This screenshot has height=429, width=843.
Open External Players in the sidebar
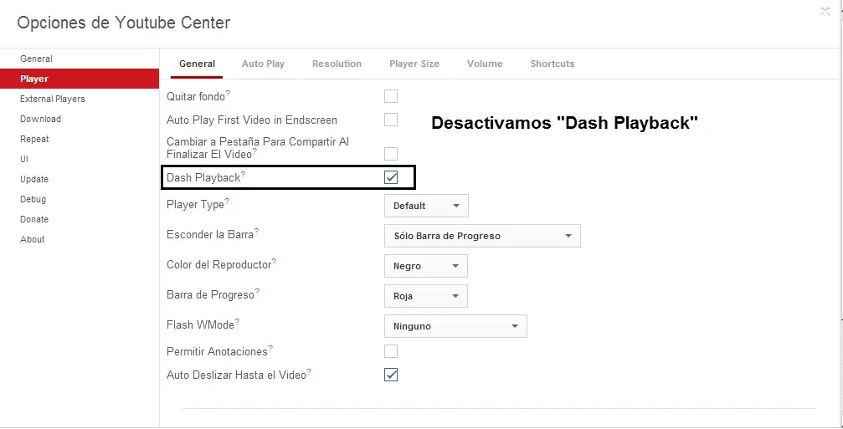(80, 99)
